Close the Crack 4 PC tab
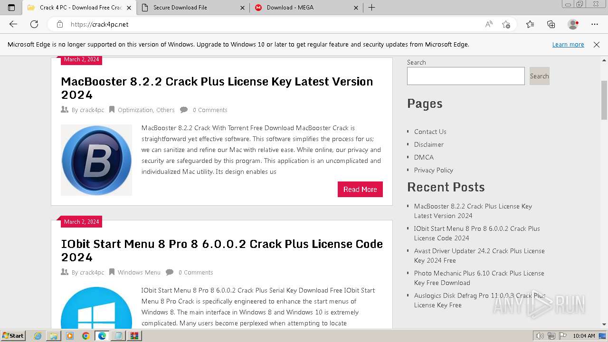Screen dimensions: 608x342 coord(129,8)
